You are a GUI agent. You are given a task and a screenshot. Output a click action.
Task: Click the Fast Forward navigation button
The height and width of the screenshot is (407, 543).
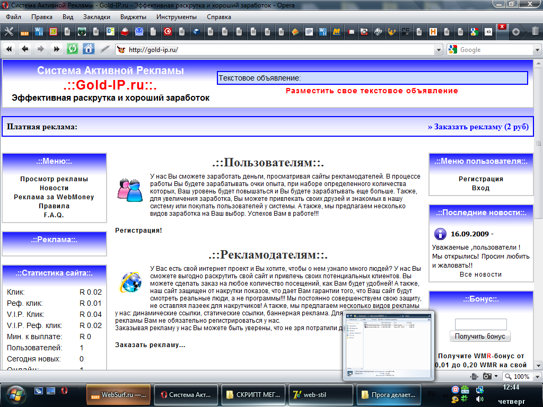tap(56, 49)
